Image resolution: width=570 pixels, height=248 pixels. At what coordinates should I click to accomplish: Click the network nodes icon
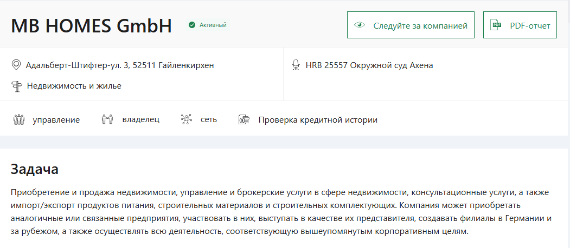click(187, 119)
